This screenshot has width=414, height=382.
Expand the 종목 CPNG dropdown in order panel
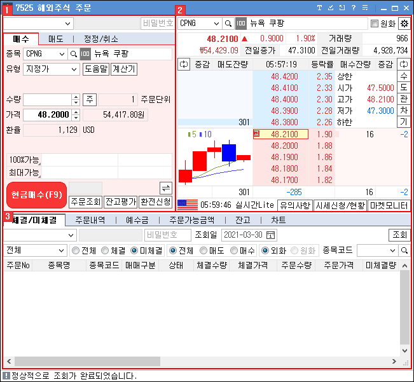pos(62,54)
